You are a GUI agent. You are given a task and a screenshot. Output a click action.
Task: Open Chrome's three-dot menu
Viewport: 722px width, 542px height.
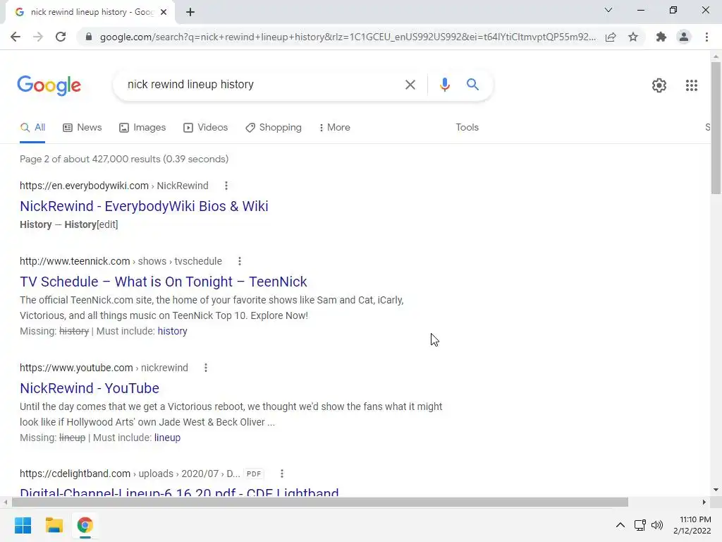(706, 37)
